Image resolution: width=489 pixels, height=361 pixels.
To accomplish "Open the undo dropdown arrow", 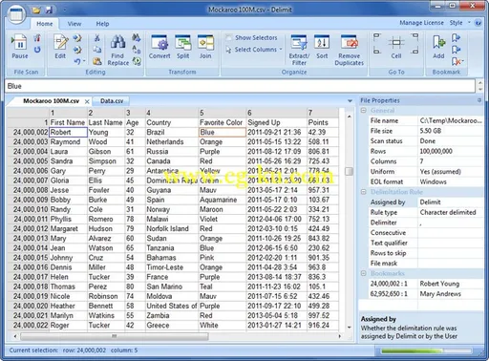I will 84,61.
